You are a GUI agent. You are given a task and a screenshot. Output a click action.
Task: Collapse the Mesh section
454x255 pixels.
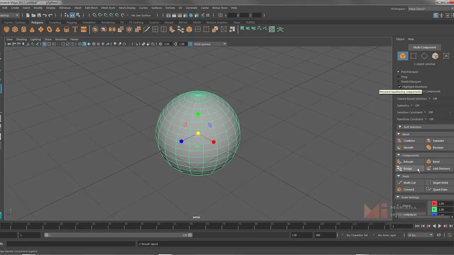click(399, 134)
